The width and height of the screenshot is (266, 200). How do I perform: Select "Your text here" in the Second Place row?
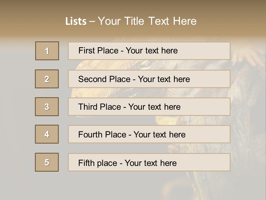click(164, 79)
